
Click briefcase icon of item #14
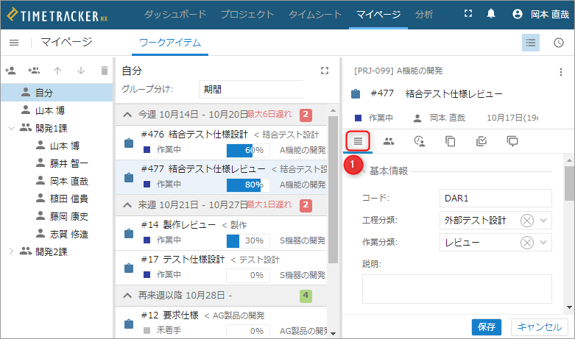click(x=129, y=233)
